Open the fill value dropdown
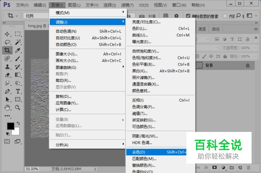This screenshot has width=261, height=173. coord(255,57)
